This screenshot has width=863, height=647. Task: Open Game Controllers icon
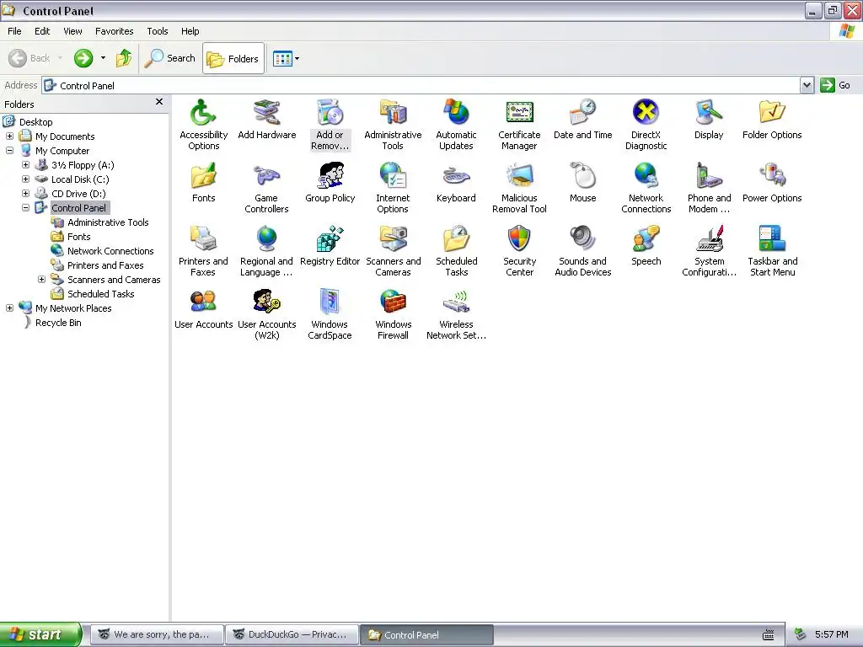[x=266, y=188]
